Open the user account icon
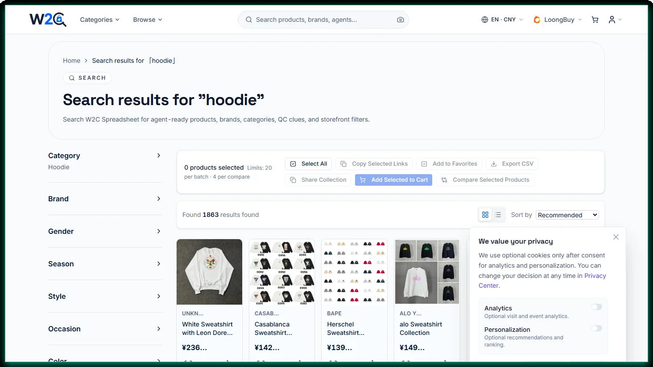This screenshot has height=367, width=653. (612, 20)
